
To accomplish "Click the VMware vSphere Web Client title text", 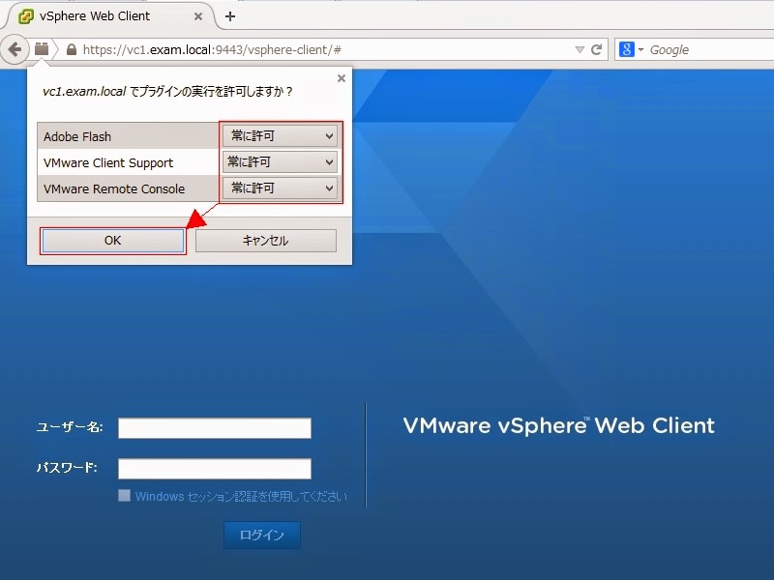I will (559, 426).
